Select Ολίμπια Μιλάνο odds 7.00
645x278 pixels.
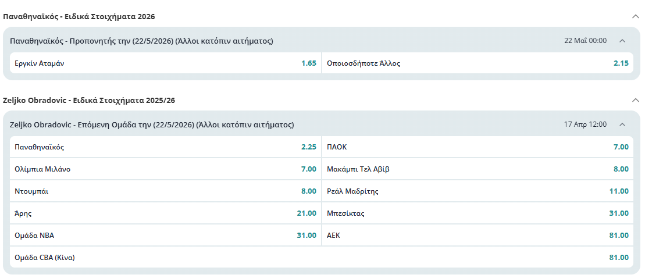point(166,169)
